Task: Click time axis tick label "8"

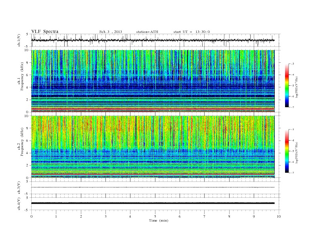Action: [229, 216]
